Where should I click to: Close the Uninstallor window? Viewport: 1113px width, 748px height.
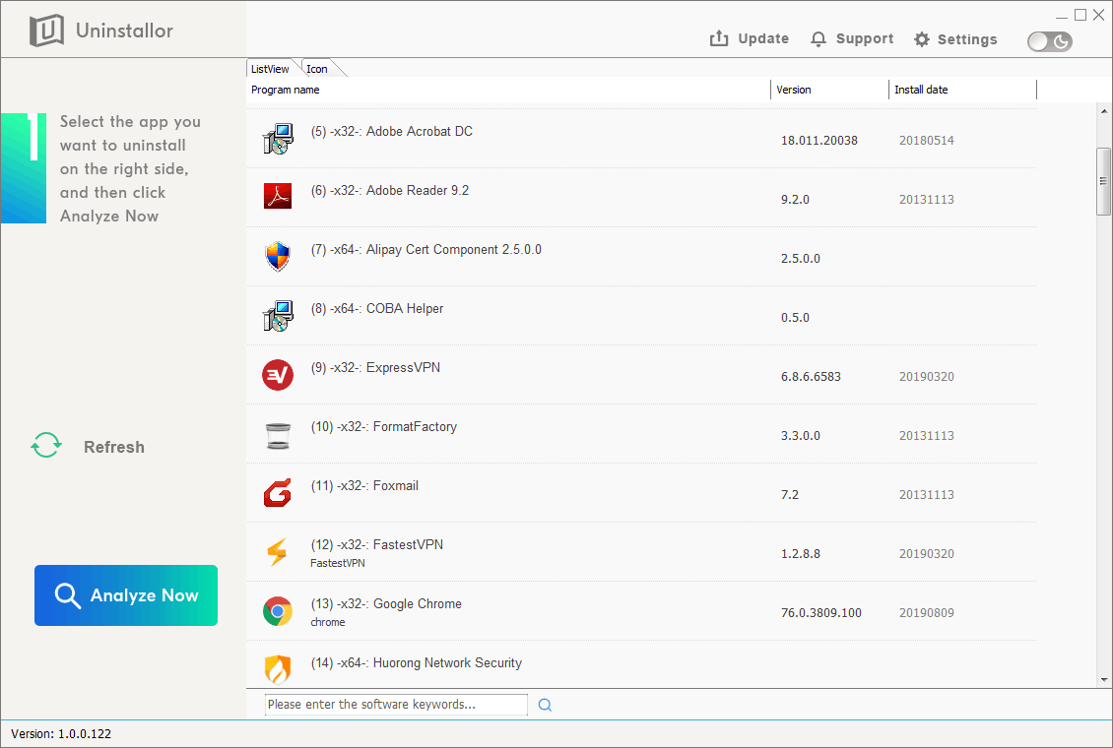click(x=1099, y=15)
